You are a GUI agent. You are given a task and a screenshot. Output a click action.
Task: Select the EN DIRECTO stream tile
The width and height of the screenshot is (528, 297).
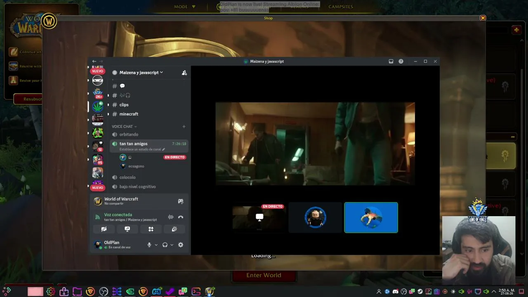pos(259,217)
